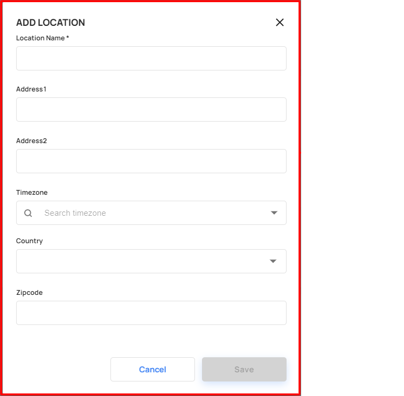Click the Zipcode input field
Screen dimensions: 404x396
(x=151, y=313)
